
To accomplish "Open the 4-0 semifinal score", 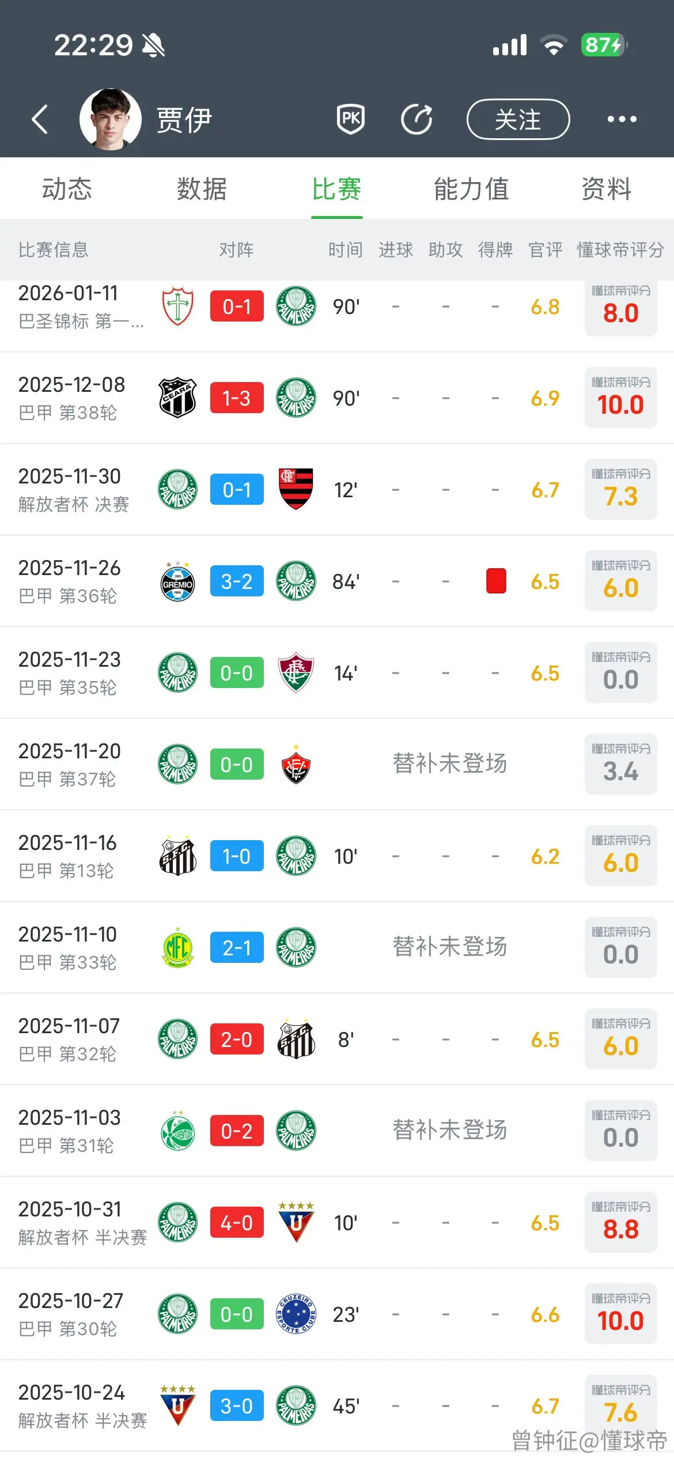I will [x=237, y=1222].
